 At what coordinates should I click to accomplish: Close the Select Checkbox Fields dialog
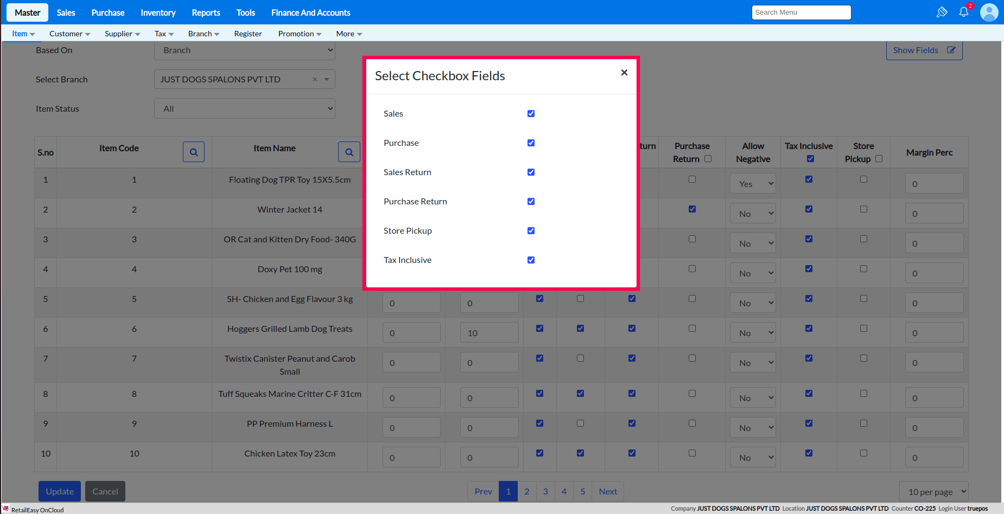624,73
